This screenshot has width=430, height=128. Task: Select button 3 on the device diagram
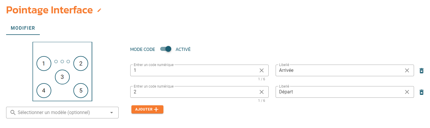point(62,77)
